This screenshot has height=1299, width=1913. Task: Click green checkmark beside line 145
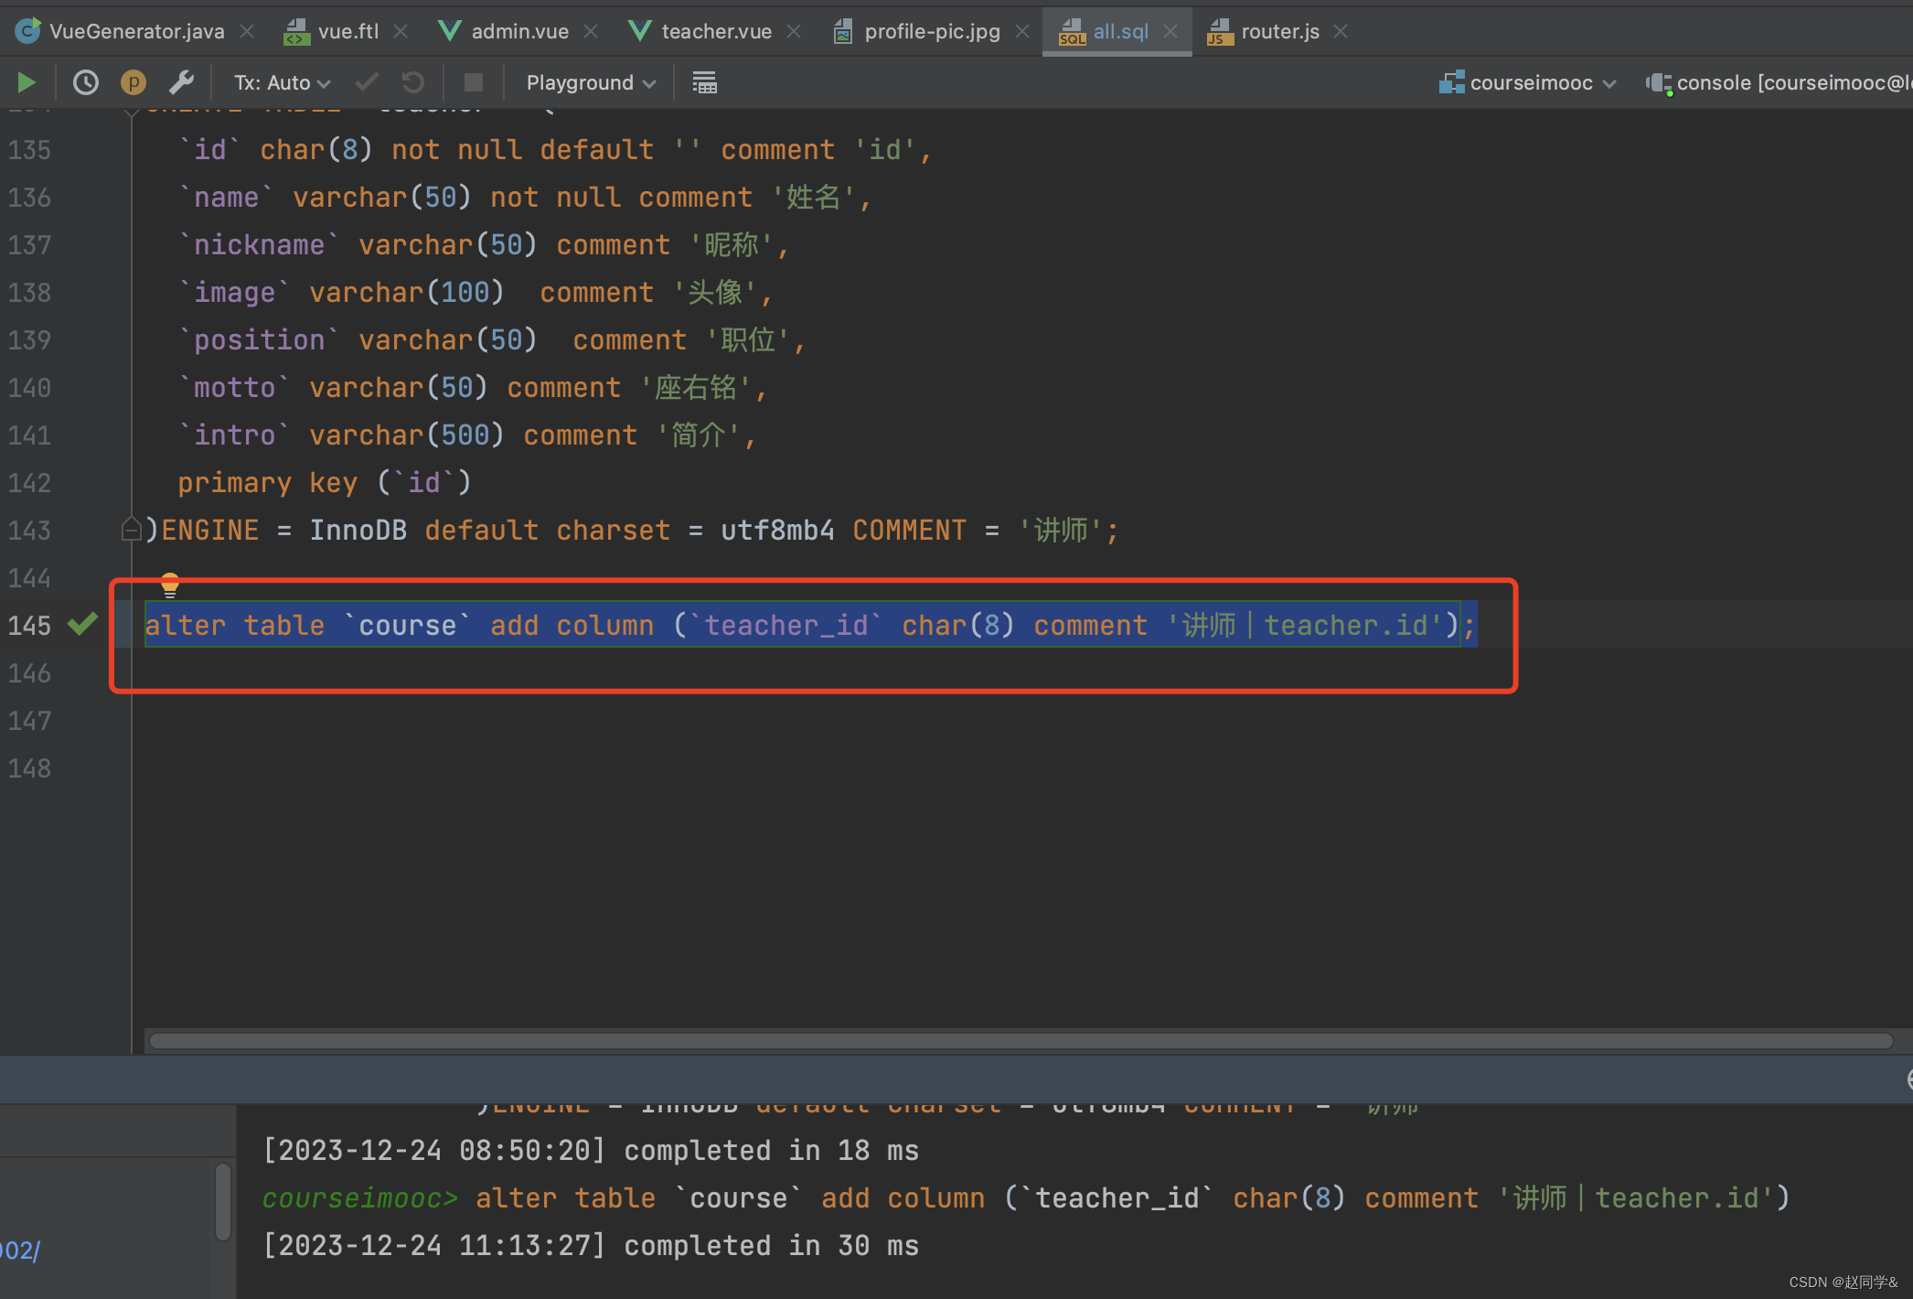(82, 625)
